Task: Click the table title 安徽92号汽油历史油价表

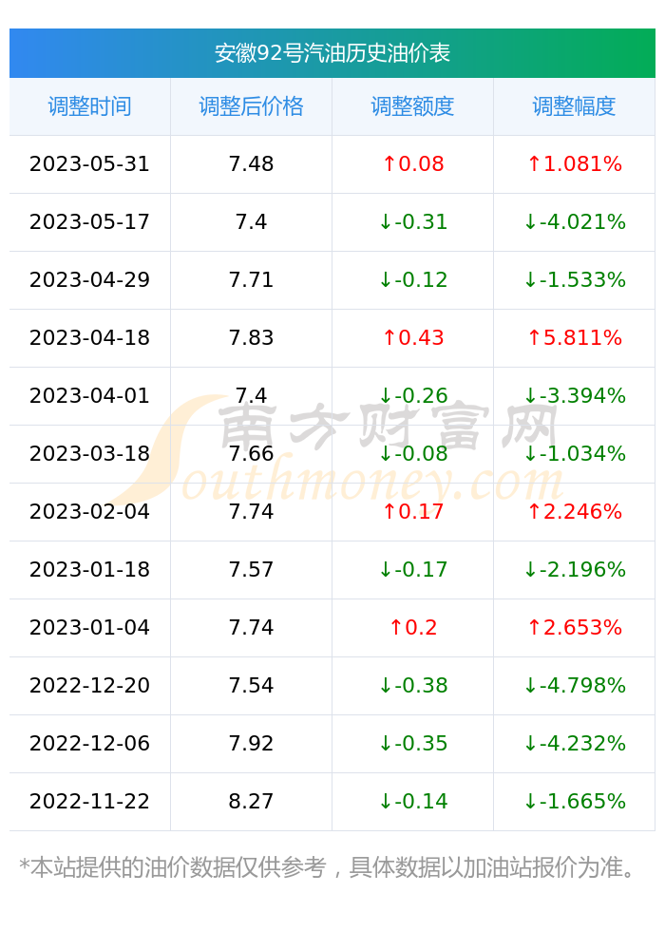Action: click(332, 53)
